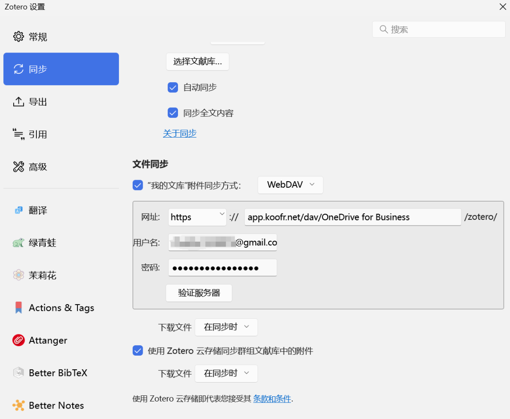Viewport: 510px width, 419px height.
Task: Toggle the 同步全文内容 checkbox
Action: pos(173,113)
